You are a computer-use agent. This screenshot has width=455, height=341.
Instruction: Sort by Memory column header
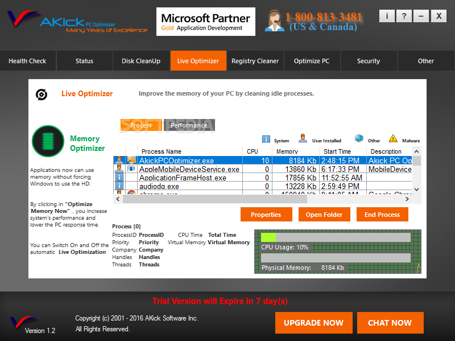(x=296, y=151)
